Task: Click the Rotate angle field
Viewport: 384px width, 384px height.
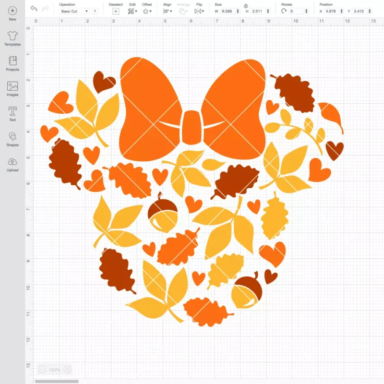Action: pos(296,11)
